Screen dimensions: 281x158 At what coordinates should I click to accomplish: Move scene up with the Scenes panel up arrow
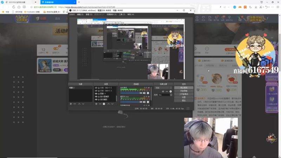[79, 104]
